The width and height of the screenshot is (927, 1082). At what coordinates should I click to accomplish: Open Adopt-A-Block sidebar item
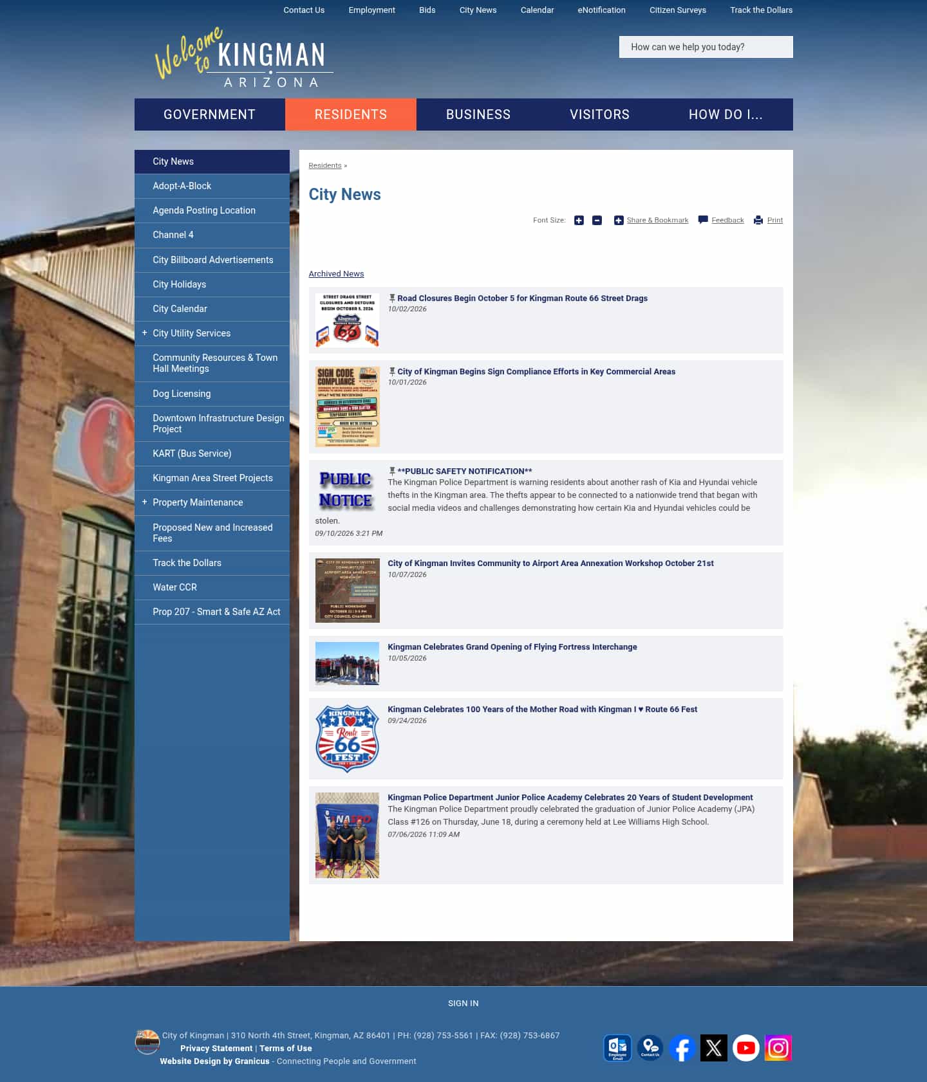tap(212, 186)
